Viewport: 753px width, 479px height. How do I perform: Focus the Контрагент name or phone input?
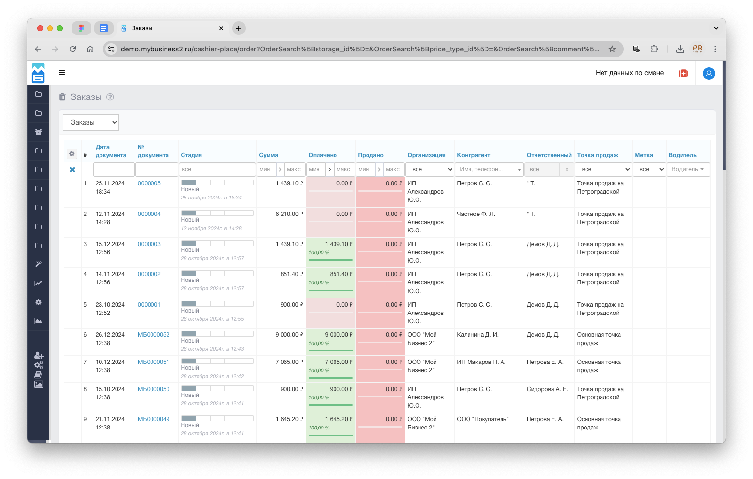[x=485, y=169]
